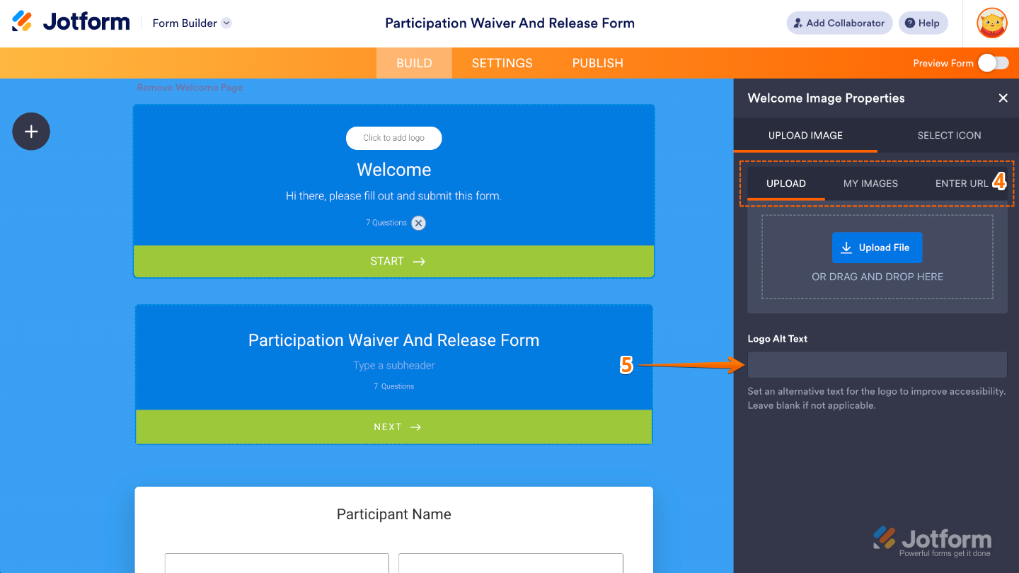Click the Jotform logo
The width and height of the screenshot is (1019, 573).
click(71, 22)
